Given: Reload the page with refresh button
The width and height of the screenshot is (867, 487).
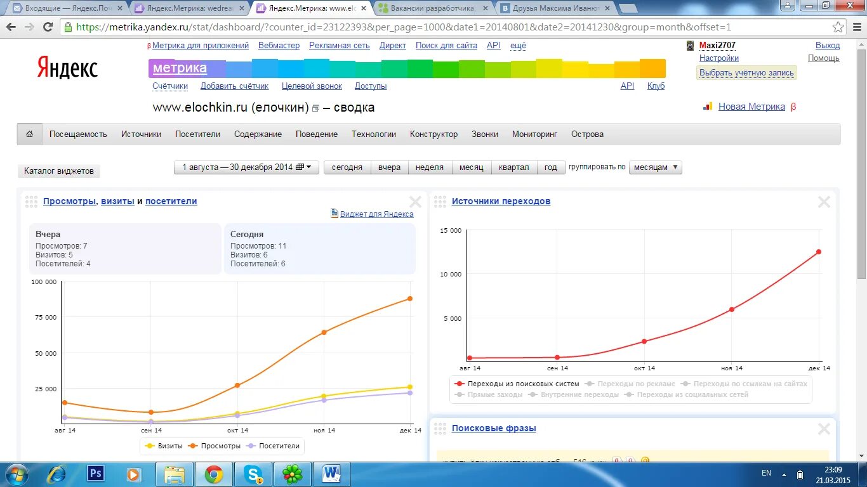Looking at the screenshot, I should coord(48,27).
